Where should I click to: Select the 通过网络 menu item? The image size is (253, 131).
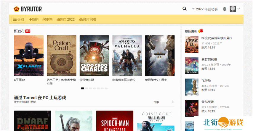[87, 19]
